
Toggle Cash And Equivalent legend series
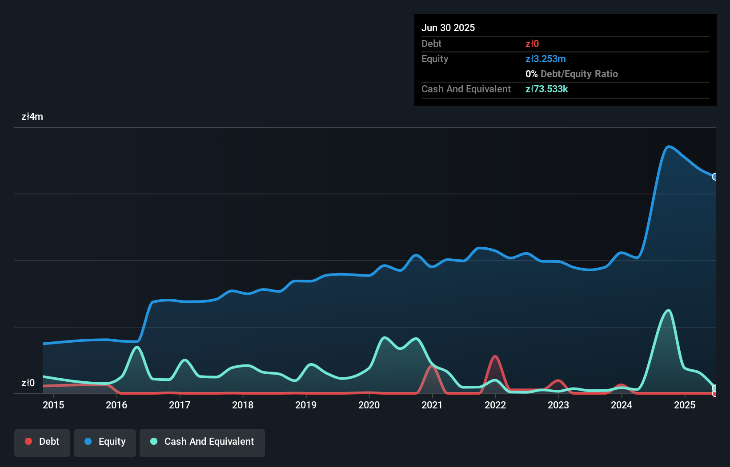coord(202,442)
